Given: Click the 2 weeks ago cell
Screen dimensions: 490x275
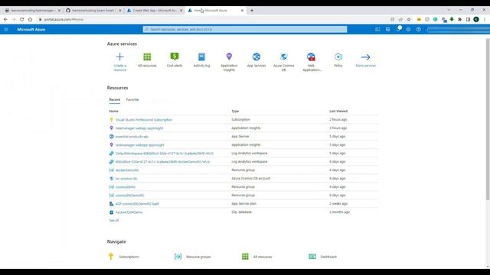Looking at the screenshot, I should (338, 204).
